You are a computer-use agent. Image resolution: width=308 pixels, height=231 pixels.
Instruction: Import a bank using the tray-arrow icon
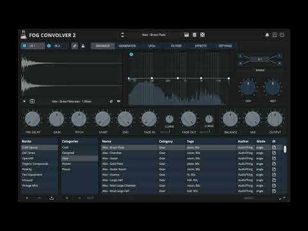(51, 198)
